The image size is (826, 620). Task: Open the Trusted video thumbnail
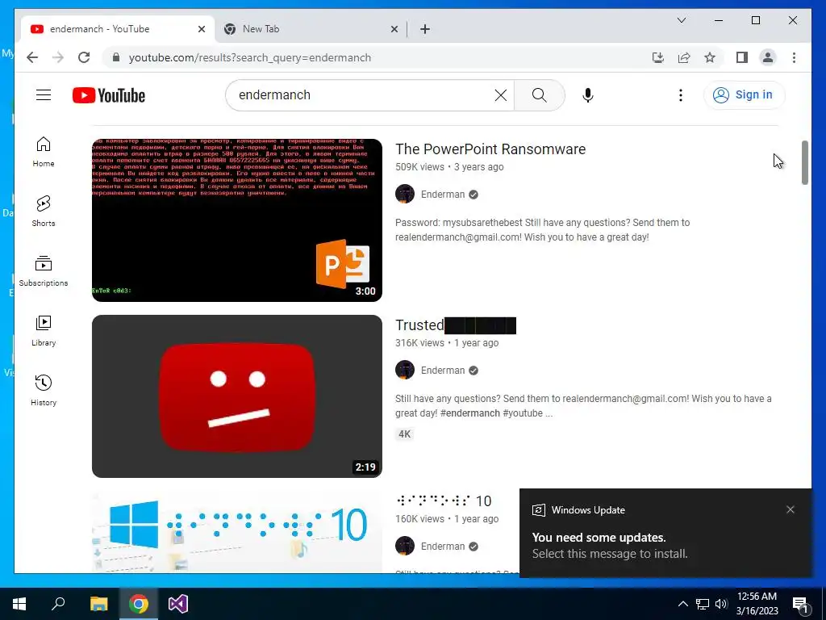[237, 396]
